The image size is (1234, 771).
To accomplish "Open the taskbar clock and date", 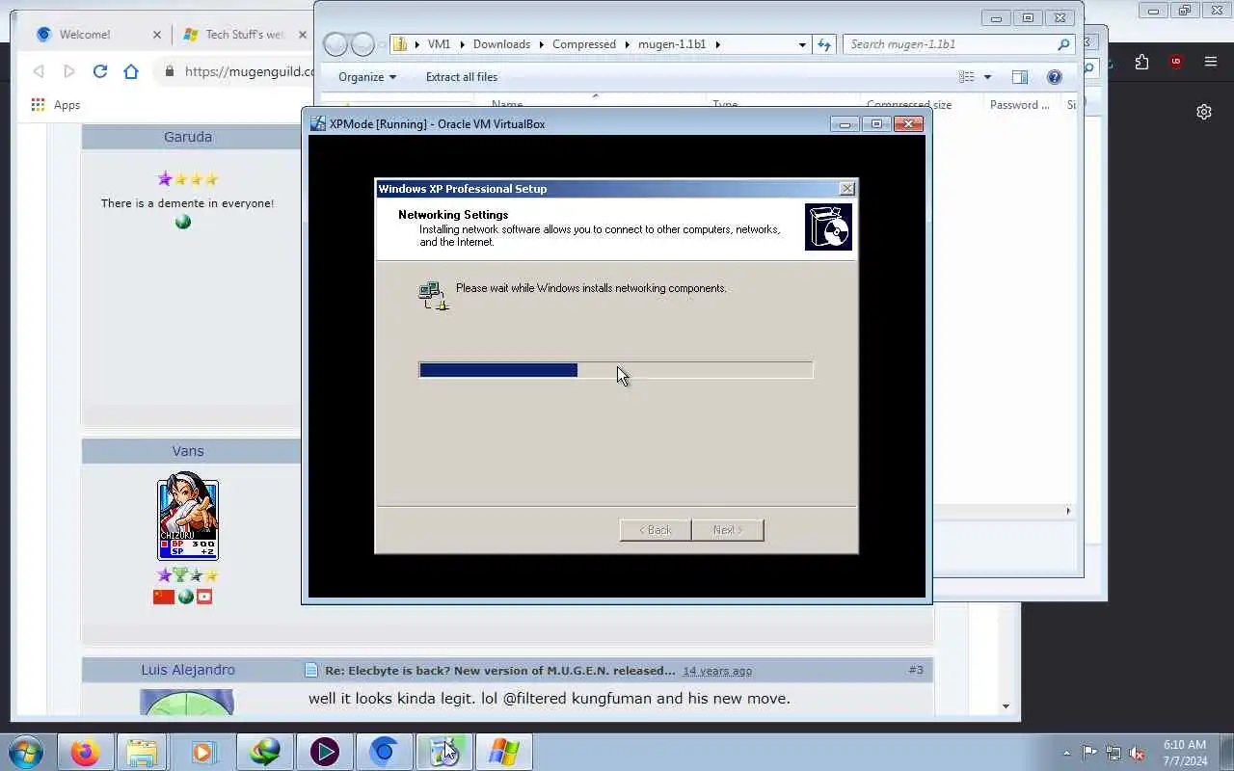I will click(1185, 753).
